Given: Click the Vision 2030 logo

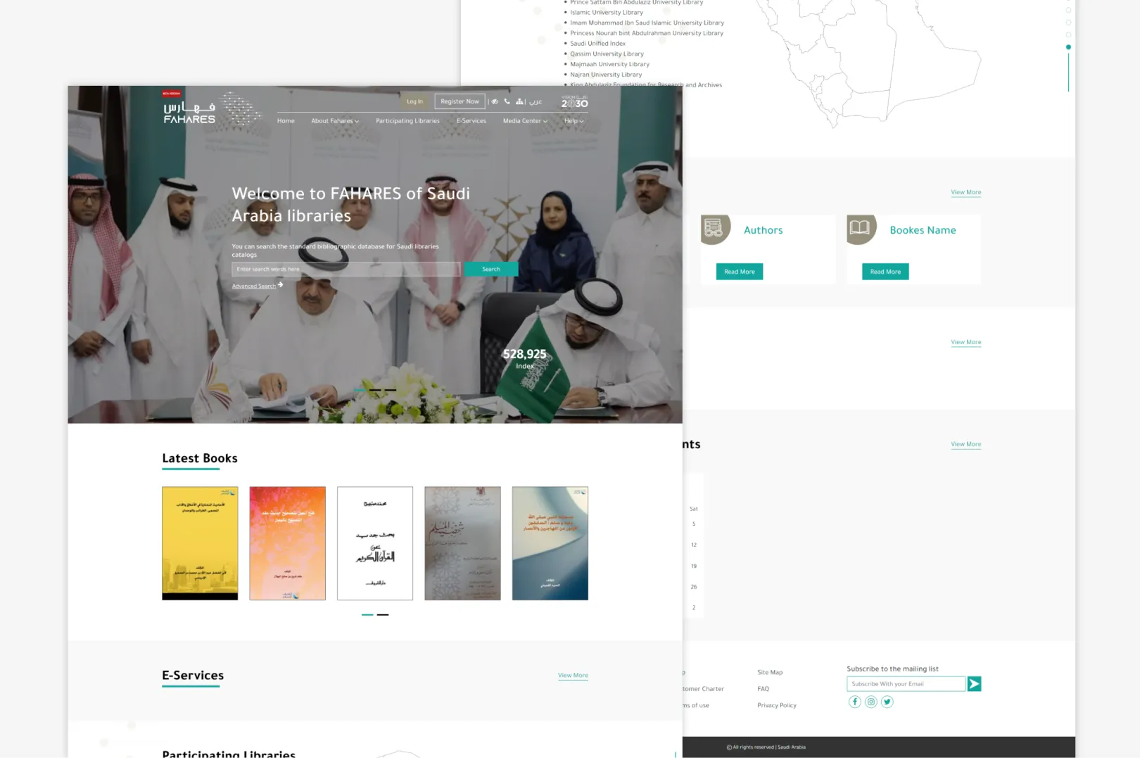Looking at the screenshot, I should 574,102.
